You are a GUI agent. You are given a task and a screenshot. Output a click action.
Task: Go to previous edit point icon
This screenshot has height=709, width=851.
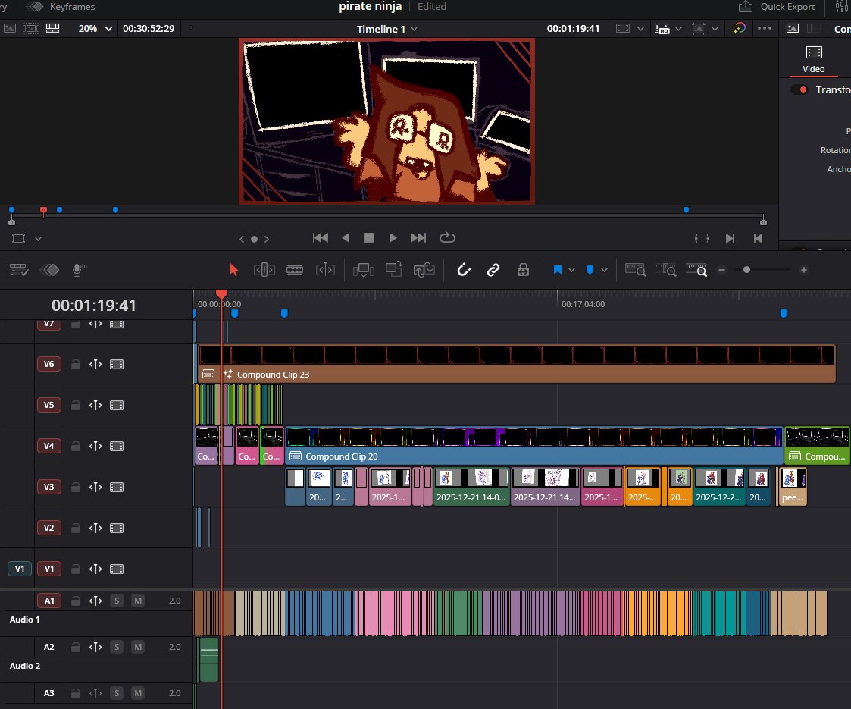759,238
